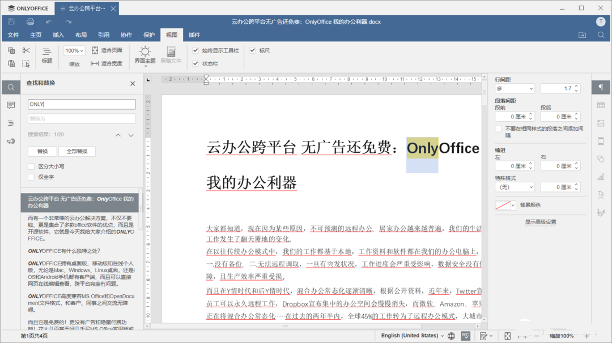Click the background color swatch
612x343 pixels.
(x=503, y=205)
